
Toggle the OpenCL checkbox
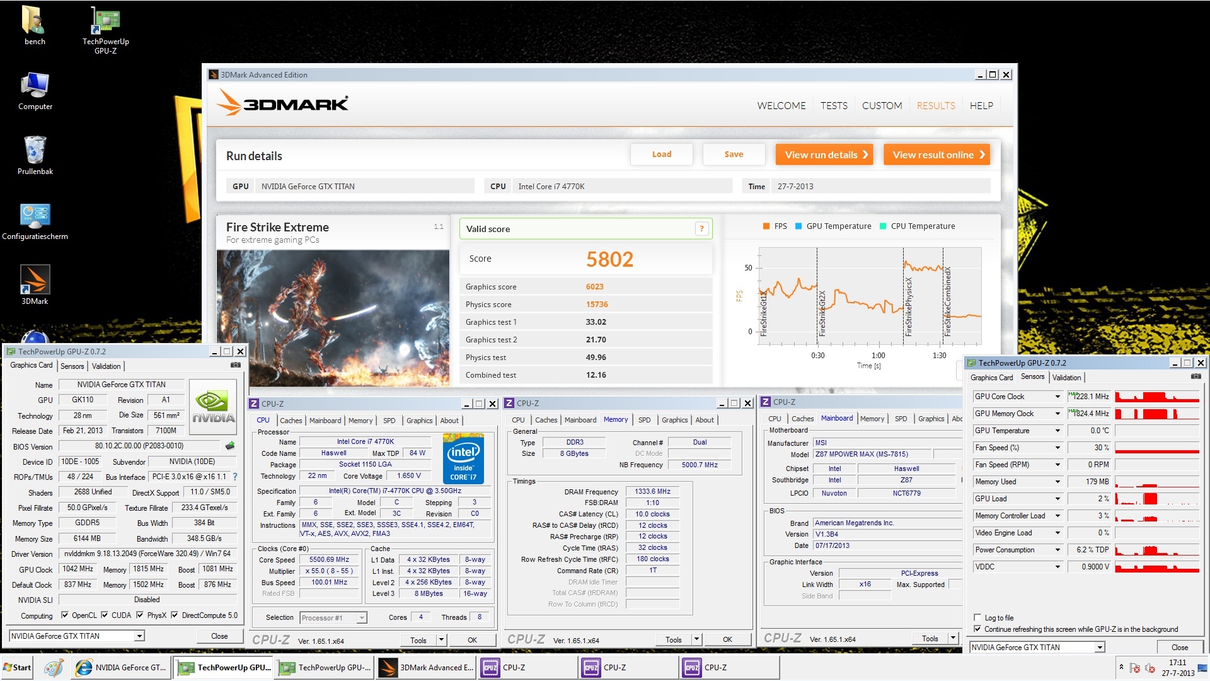pos(65,615)
